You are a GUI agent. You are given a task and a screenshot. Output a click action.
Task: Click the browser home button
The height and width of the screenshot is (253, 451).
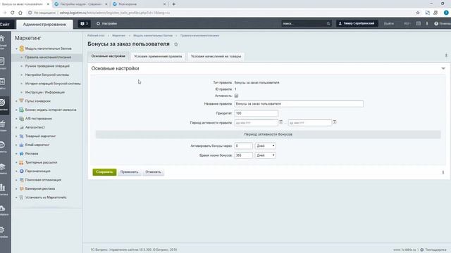(x=20, y=13)
